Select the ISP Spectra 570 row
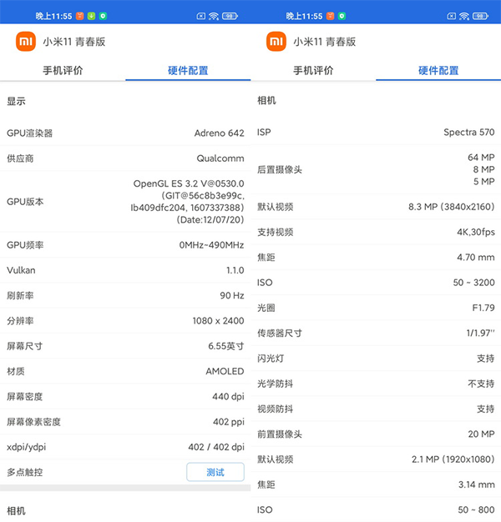This screenshot has width=501, height=522. point(376,133)
